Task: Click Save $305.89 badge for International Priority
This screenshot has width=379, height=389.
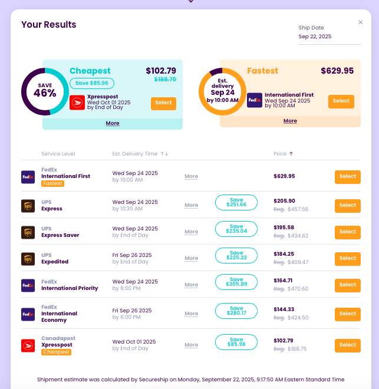Action: pos(236,282)
